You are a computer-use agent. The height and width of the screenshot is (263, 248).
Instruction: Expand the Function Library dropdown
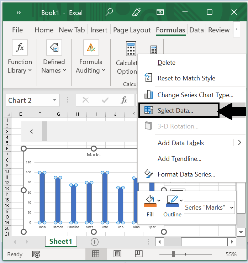[x=30, y=70]
